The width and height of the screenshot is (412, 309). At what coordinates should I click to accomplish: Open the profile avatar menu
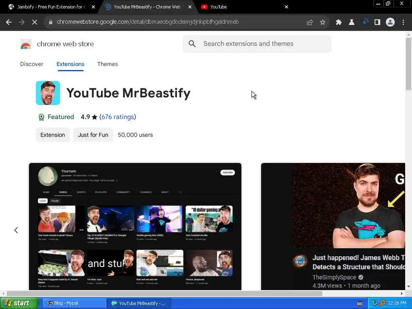click(390, 23)
